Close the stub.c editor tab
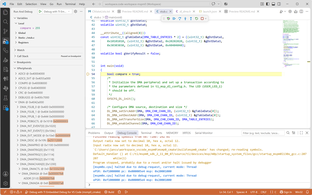 170,12
